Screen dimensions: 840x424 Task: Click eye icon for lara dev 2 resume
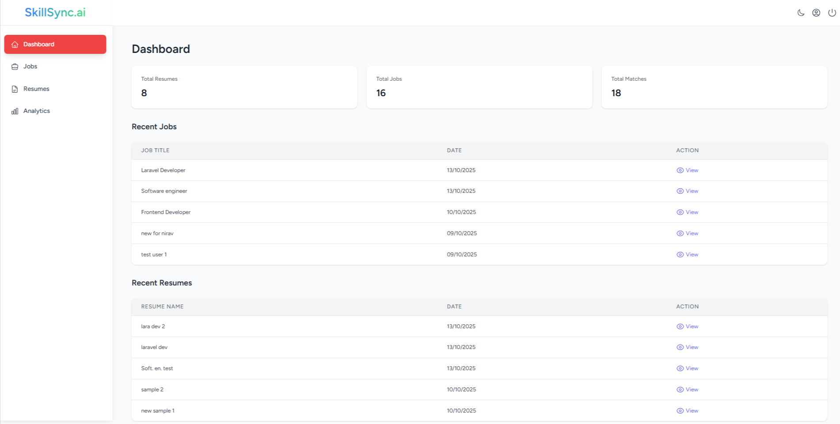[680, 326]
